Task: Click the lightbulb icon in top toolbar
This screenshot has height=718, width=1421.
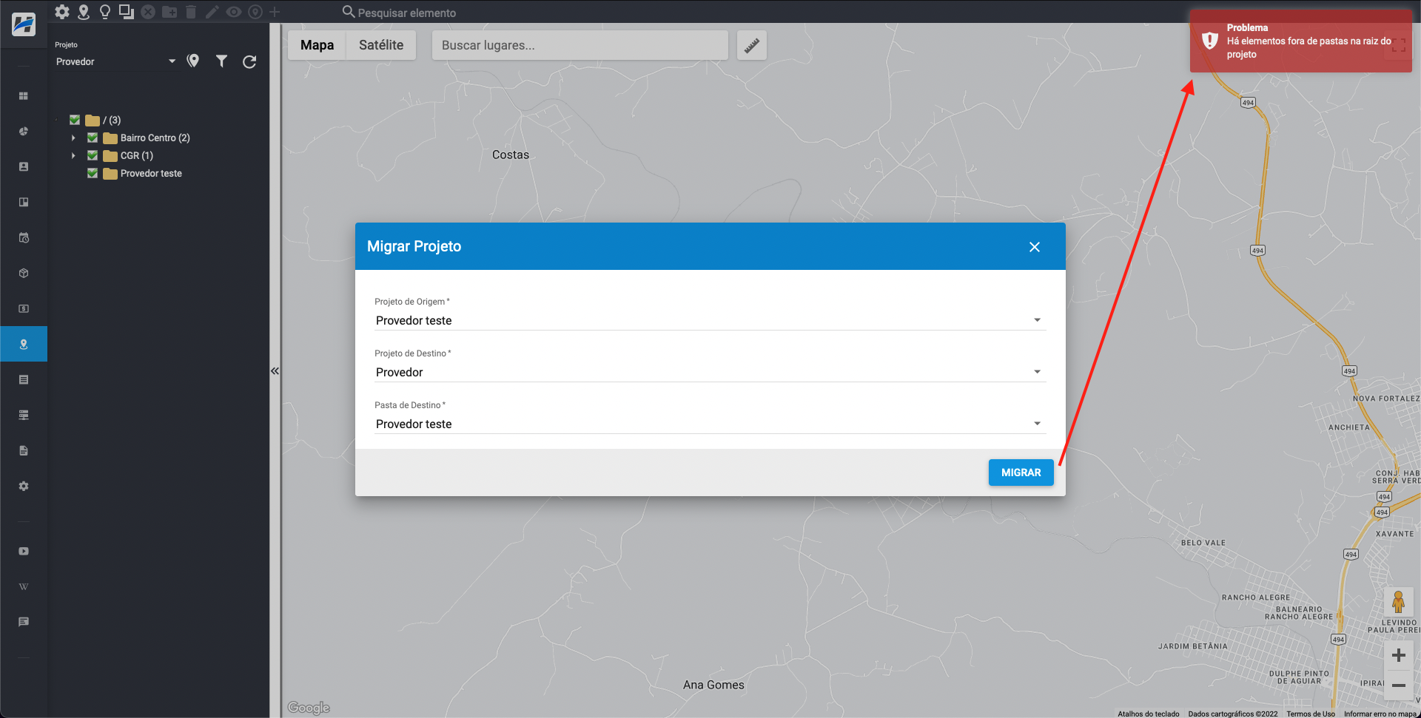Action: coord(105,12)
